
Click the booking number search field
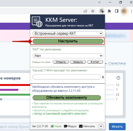pos(15,127)
